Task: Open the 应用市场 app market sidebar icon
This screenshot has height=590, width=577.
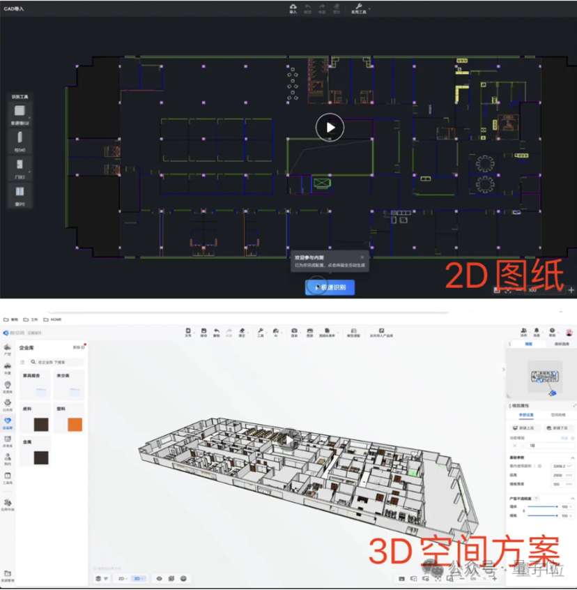Action: point(8,504)
